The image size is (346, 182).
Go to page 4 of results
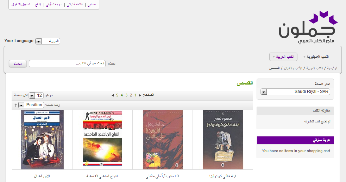[121, 95]
